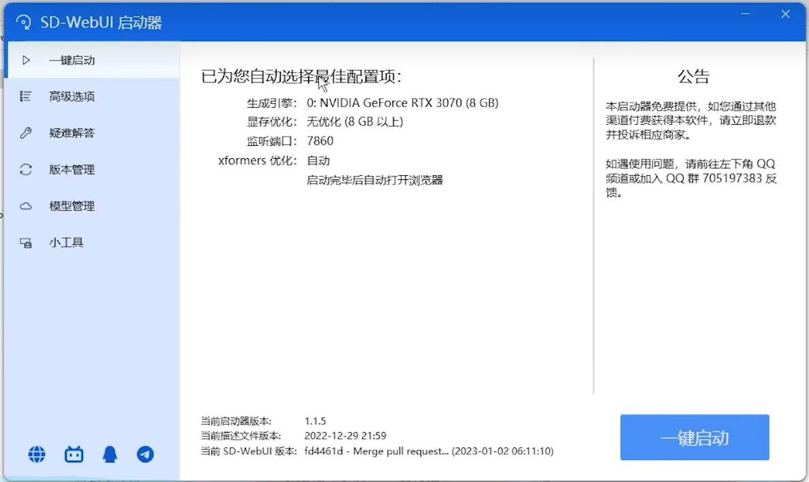809x482 pixels.
Task: Click the xformers 优化 value 自动
Action: tap(318, 161)
